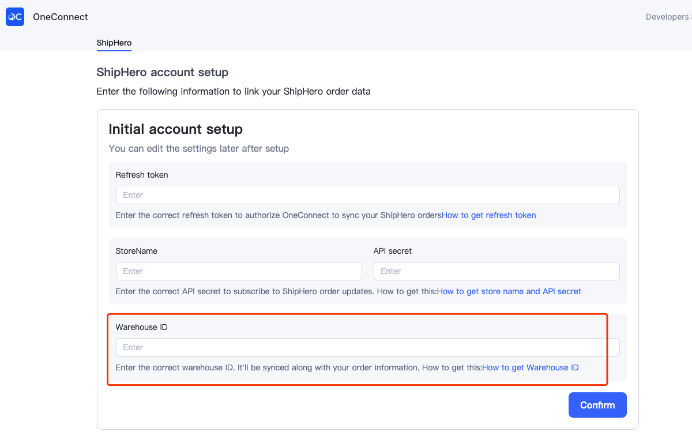Focus the API secret input field
This screenshot has height=439, width=692.
click(x=497, y=271)
